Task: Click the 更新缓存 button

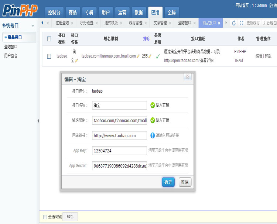Action: tap(253, 23)
